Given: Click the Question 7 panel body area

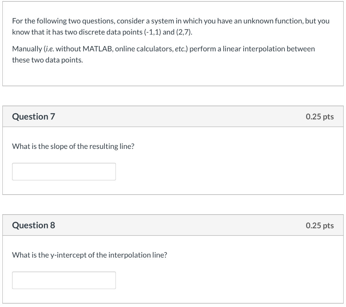Looking at the screenshot, I should point(220,159).
